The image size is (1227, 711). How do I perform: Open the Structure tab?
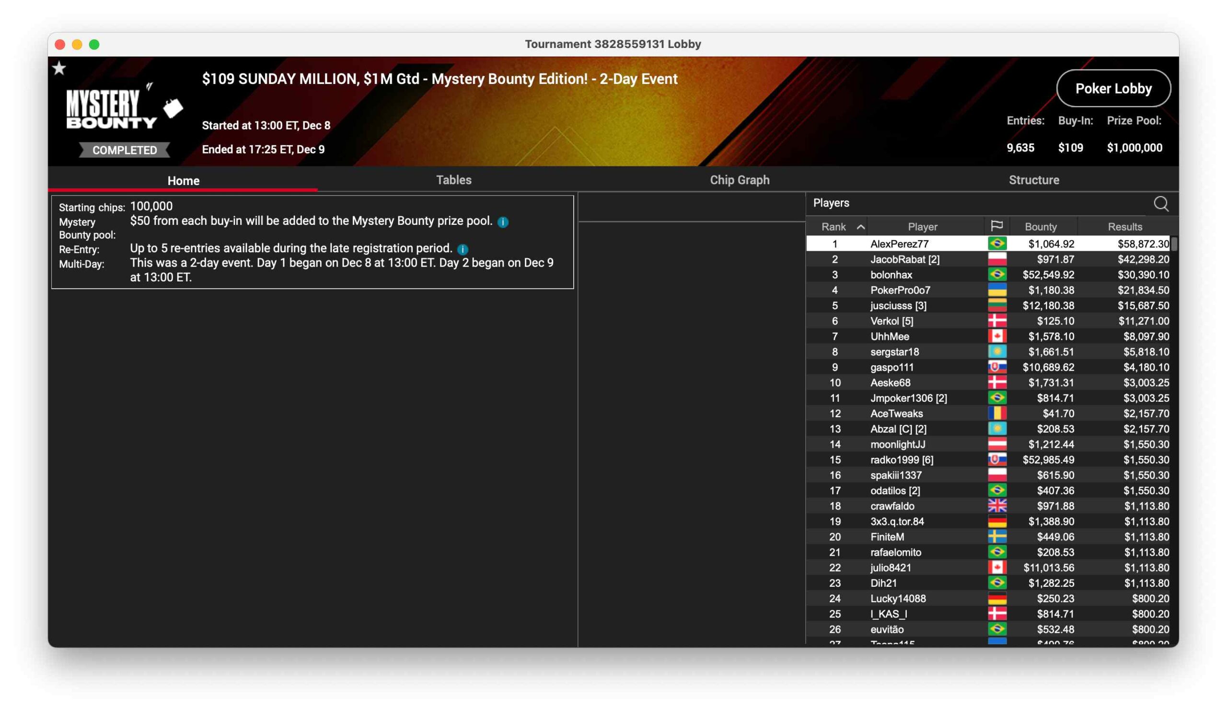coord(1034,180)
